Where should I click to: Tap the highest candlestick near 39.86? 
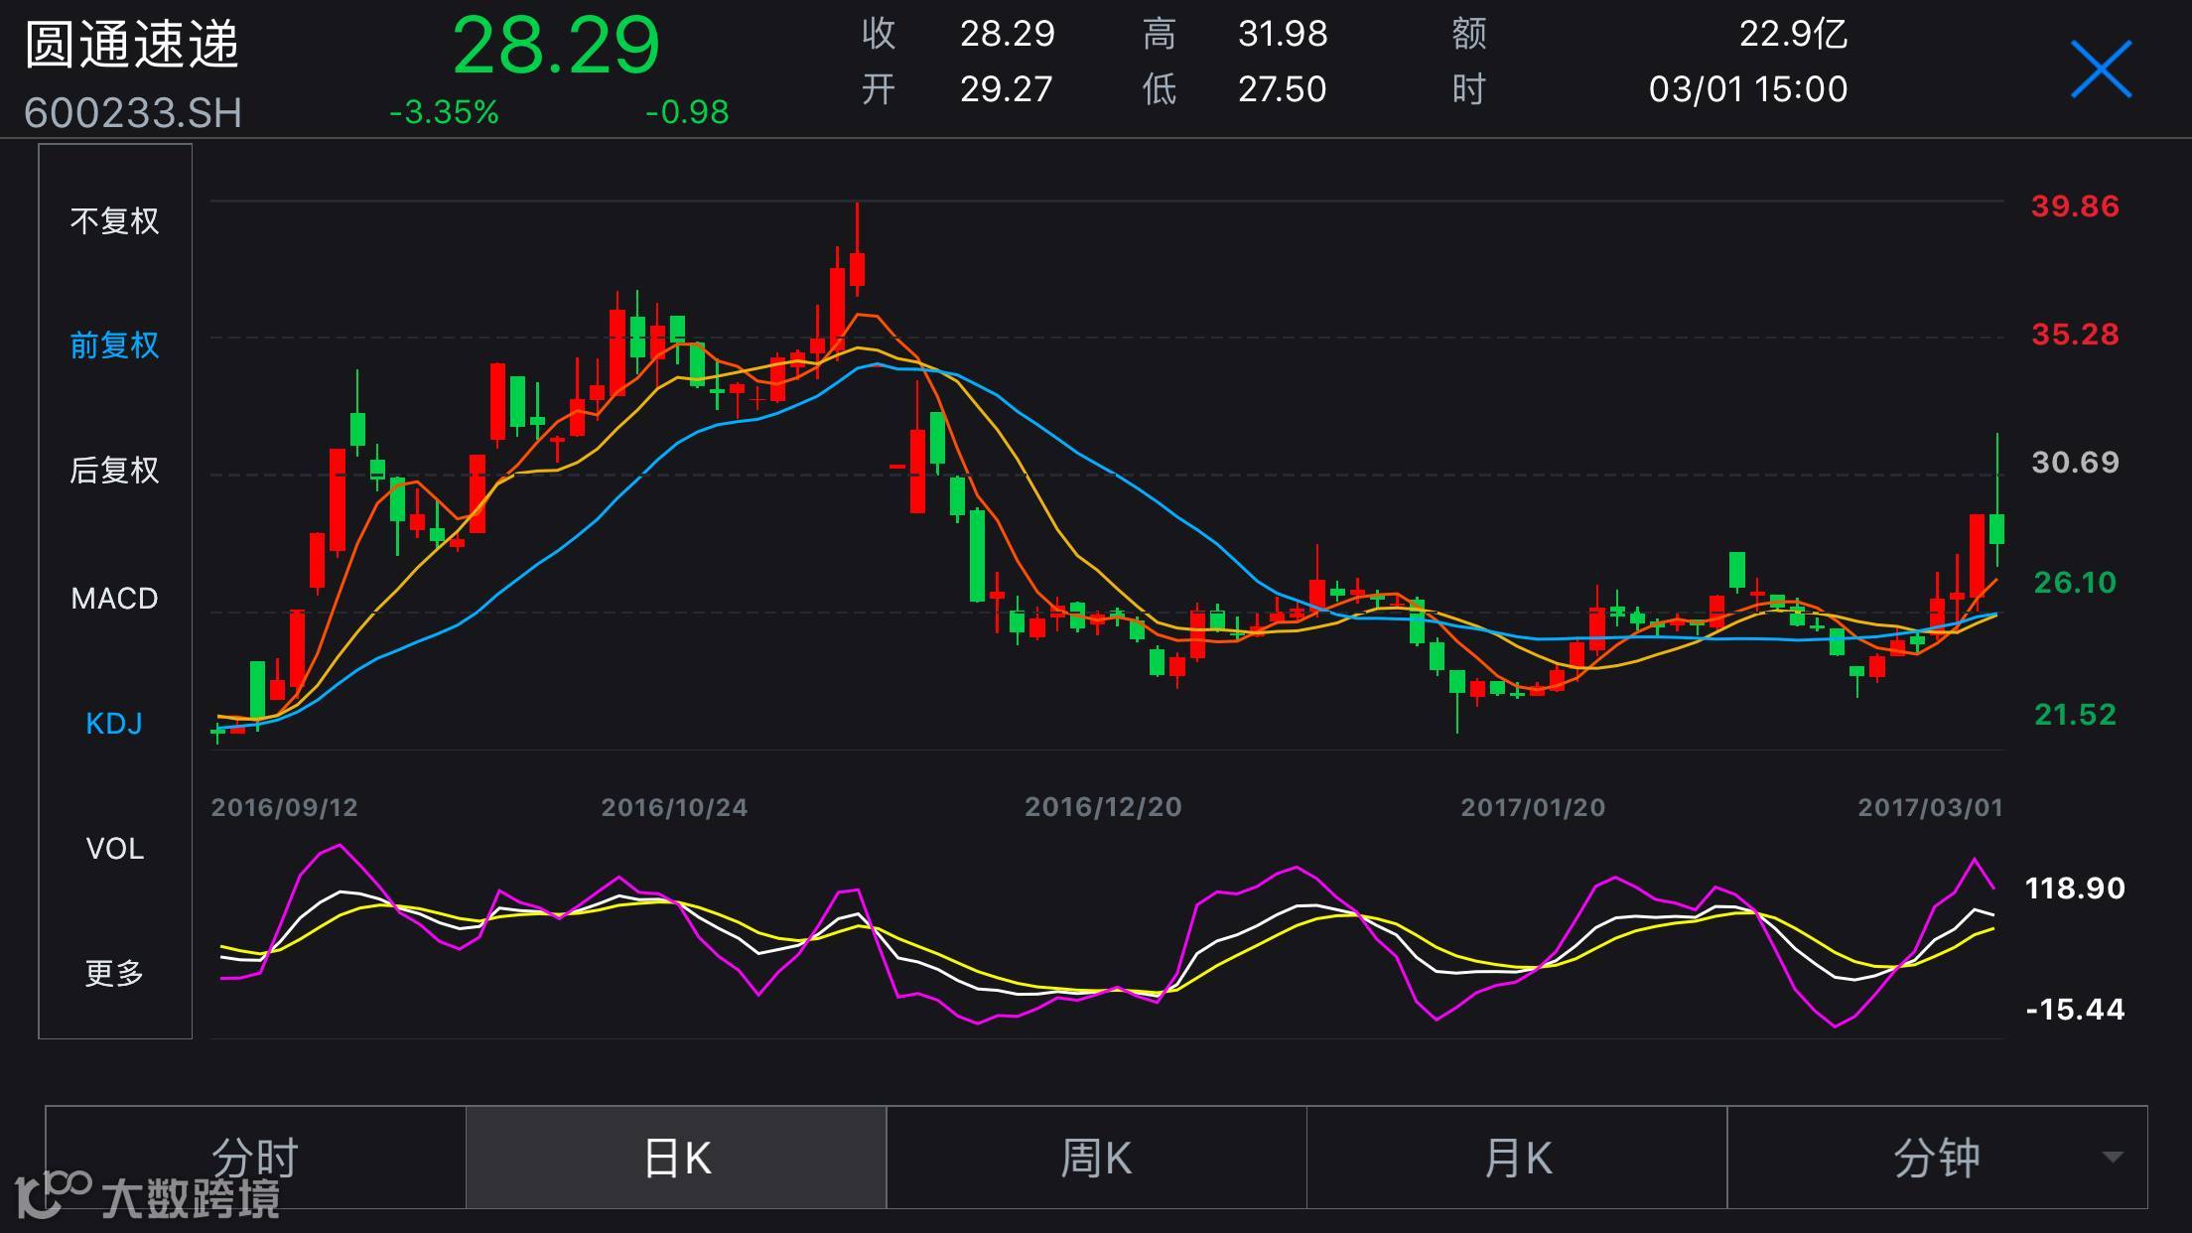857,266
